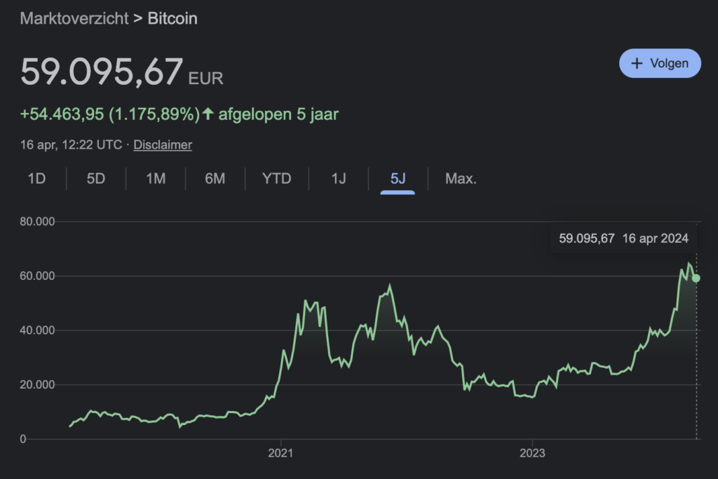
Task: Show the 1M time range
Action: 156,178
